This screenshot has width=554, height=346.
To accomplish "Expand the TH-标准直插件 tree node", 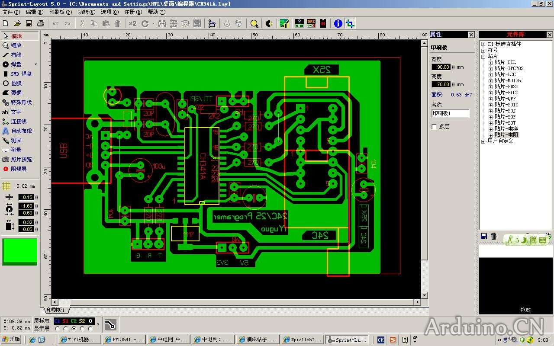I will (483, 44).
